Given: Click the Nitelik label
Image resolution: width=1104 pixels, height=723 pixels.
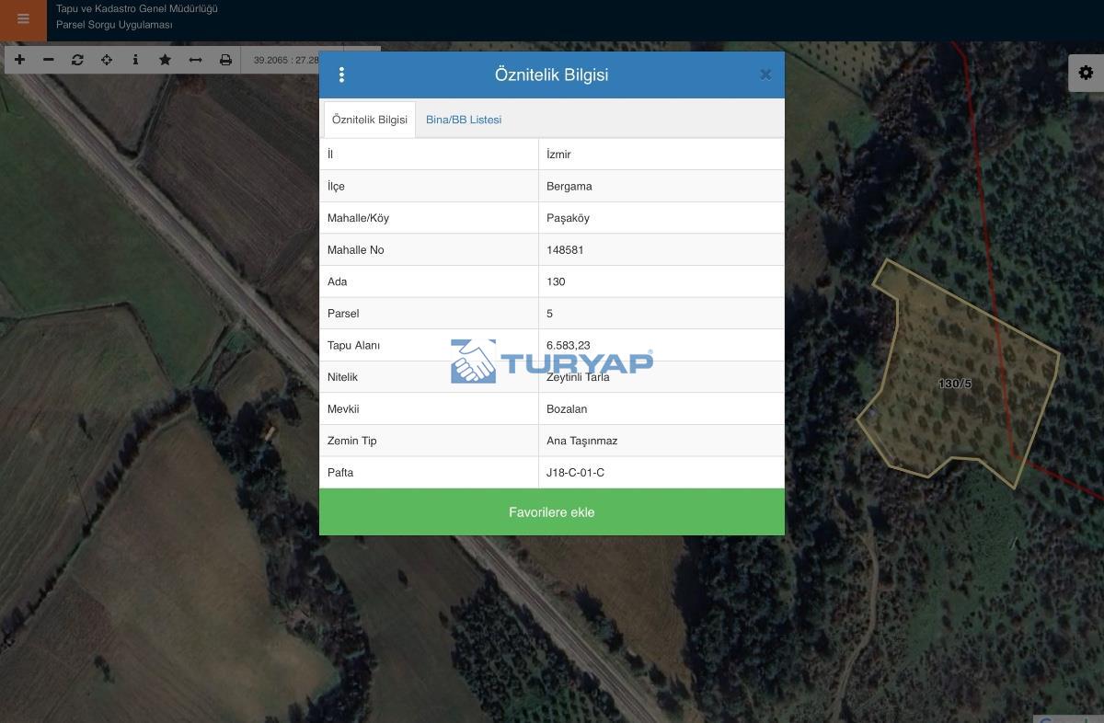Looking at the screenshot, I should [x=342, y=377].
